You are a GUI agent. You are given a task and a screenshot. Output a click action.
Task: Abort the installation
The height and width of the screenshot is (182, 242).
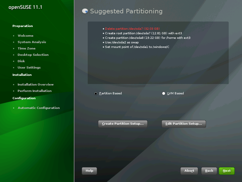(x=189, y=171)
